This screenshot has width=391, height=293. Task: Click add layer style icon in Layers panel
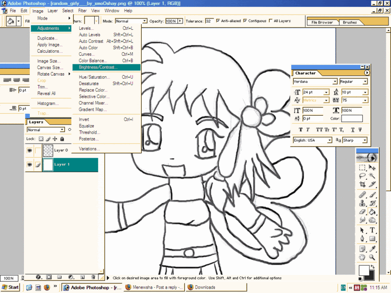coord(38,277)
